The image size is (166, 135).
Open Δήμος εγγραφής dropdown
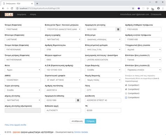pyautogui.click(x=63, y=40)
